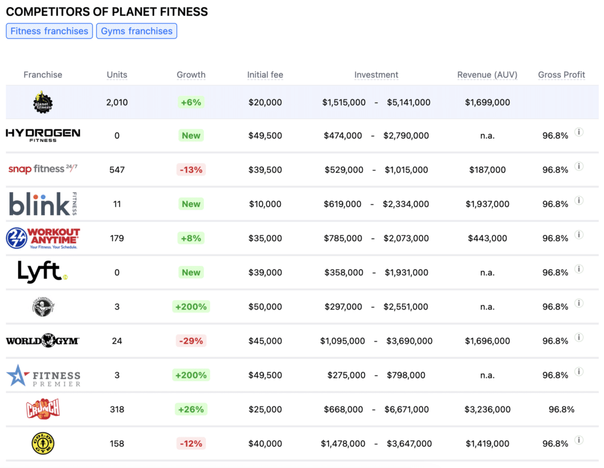Click the -13% growth badge
The image size is (604, 468).
191,170
